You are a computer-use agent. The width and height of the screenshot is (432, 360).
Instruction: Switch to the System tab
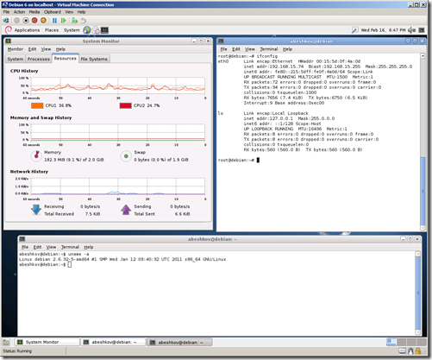click(16, 59)
